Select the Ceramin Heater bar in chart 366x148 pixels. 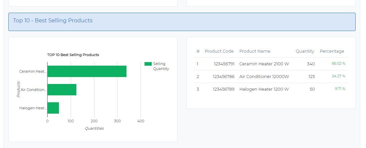pyautogui.click(x=87, y=71)
